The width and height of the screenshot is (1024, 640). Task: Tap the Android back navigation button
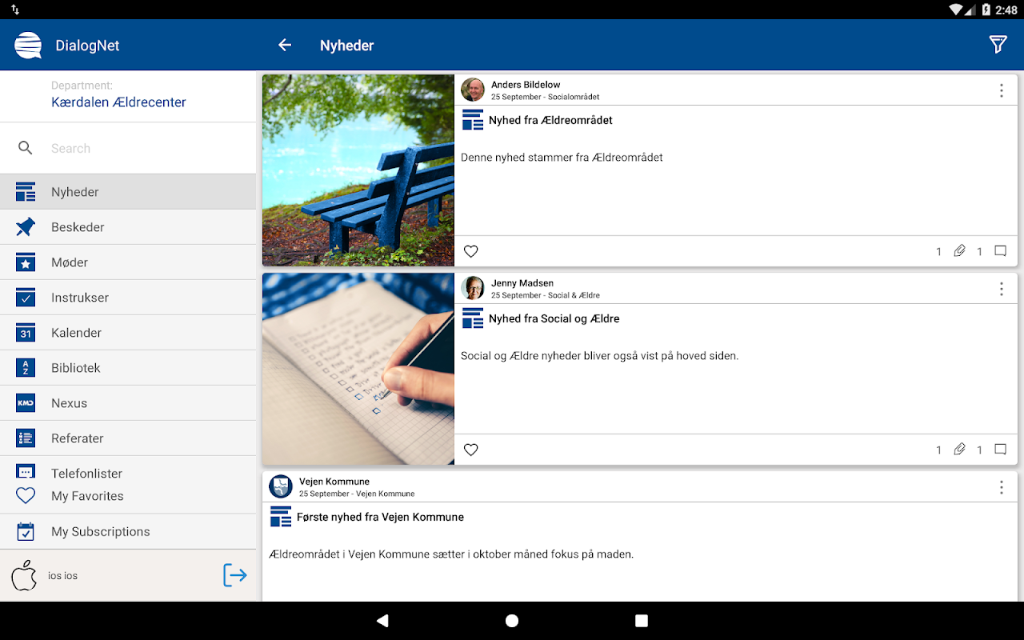coord(382,621)
